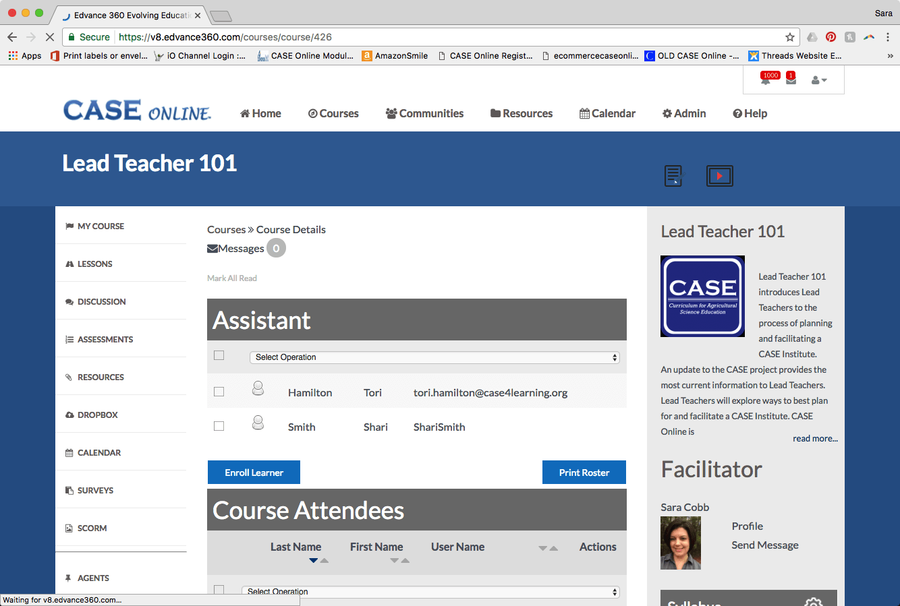The width and height of the screenshot is (900, 606).
Task: Click the Pinterest extension icon
Action: pyautogui.click(x=831, y=37)
